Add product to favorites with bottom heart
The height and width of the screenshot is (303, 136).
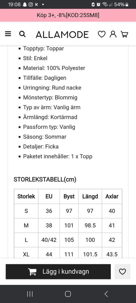pyautogui.click(x=123, y=271)
